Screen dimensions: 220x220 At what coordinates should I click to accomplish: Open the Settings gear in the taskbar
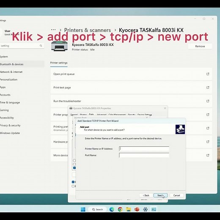pyautogui.click(x=145, y=209)
